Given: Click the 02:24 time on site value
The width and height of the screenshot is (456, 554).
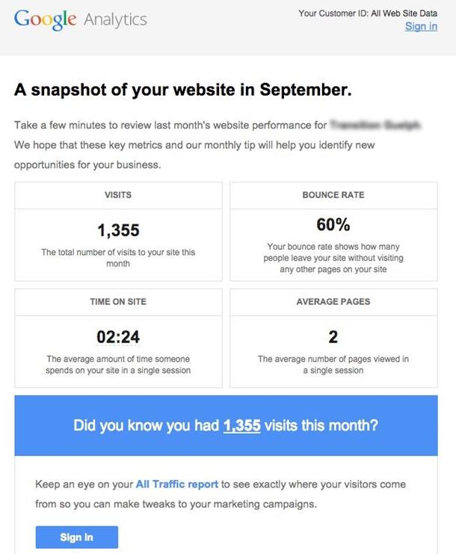Looking at the screenshot, I should click(x=118, y=336).
